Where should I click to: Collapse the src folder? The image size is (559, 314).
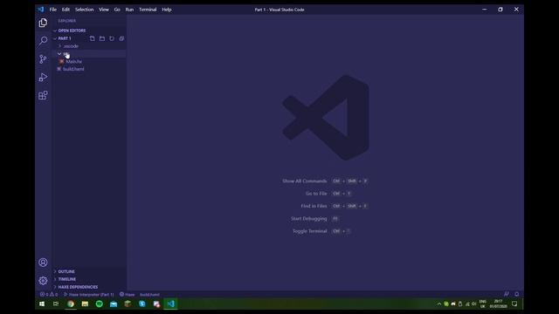(x=89, y=54)
